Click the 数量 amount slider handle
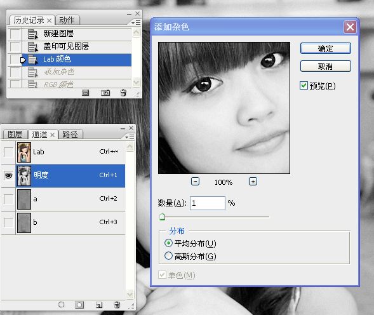The height and width of the screenshot is (315, 374). pos(162,217)
